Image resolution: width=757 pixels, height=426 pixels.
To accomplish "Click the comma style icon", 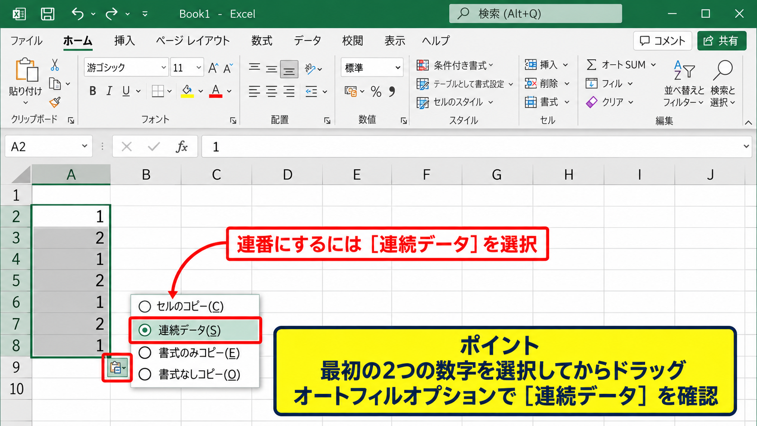I will click(392, 91).
